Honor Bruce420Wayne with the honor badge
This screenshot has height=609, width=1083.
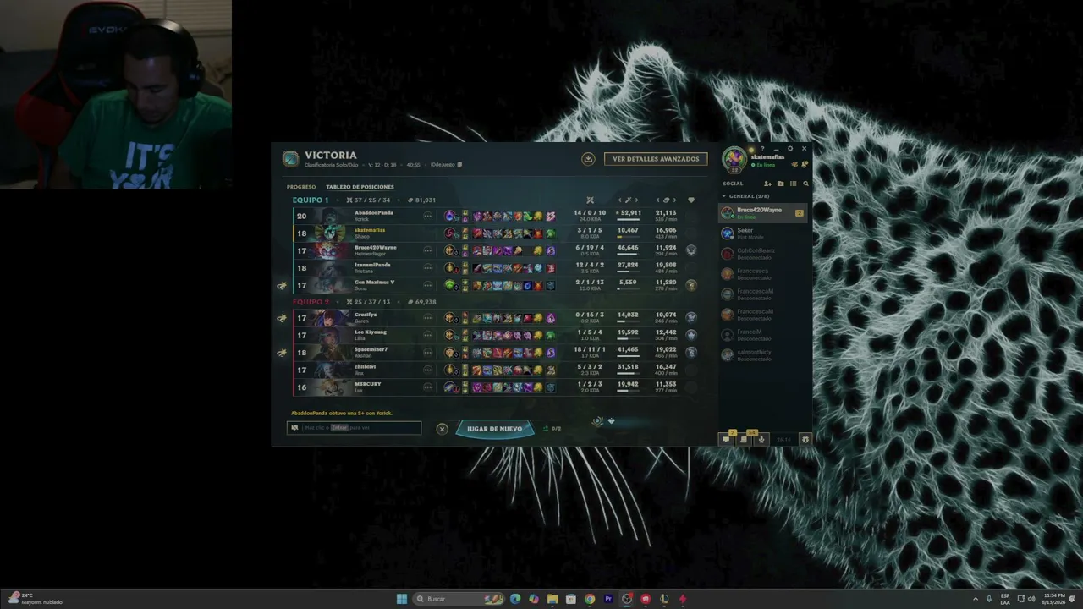(x=691, y=250)
